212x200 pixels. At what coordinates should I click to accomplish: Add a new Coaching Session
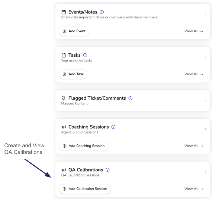coord(83,146)
